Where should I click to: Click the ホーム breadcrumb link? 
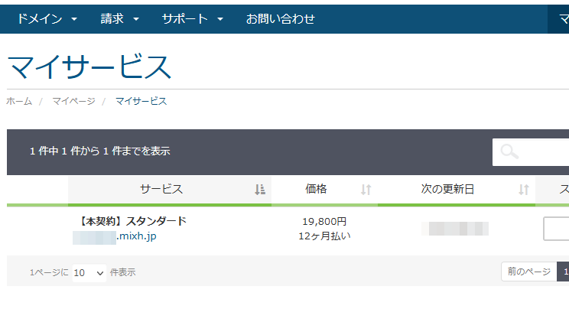(x=19, y=101)
